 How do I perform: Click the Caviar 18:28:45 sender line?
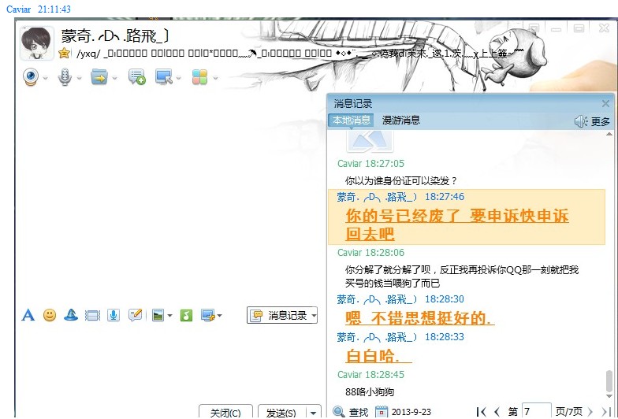370,375
